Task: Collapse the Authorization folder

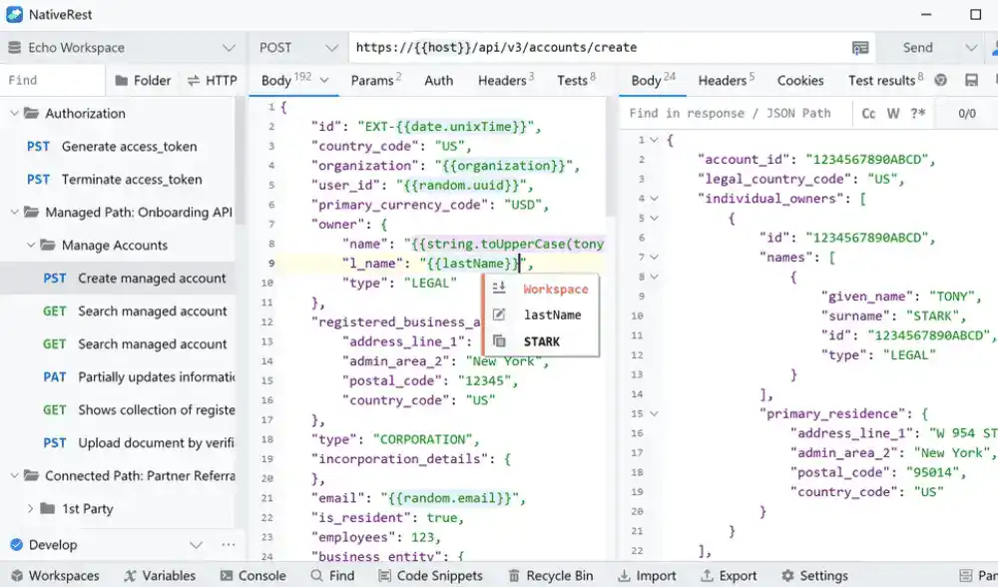Action: [15, 114]
